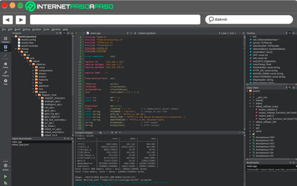Open the Build menu
The height and width of the screenshot is (186, 297).
click(17, 29)
